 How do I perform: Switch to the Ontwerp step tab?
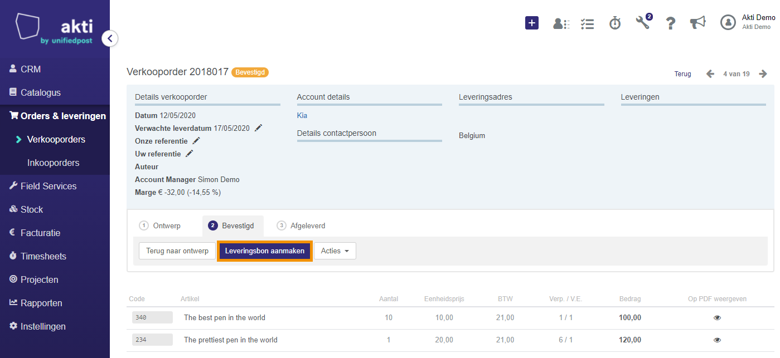click(161, 225)
